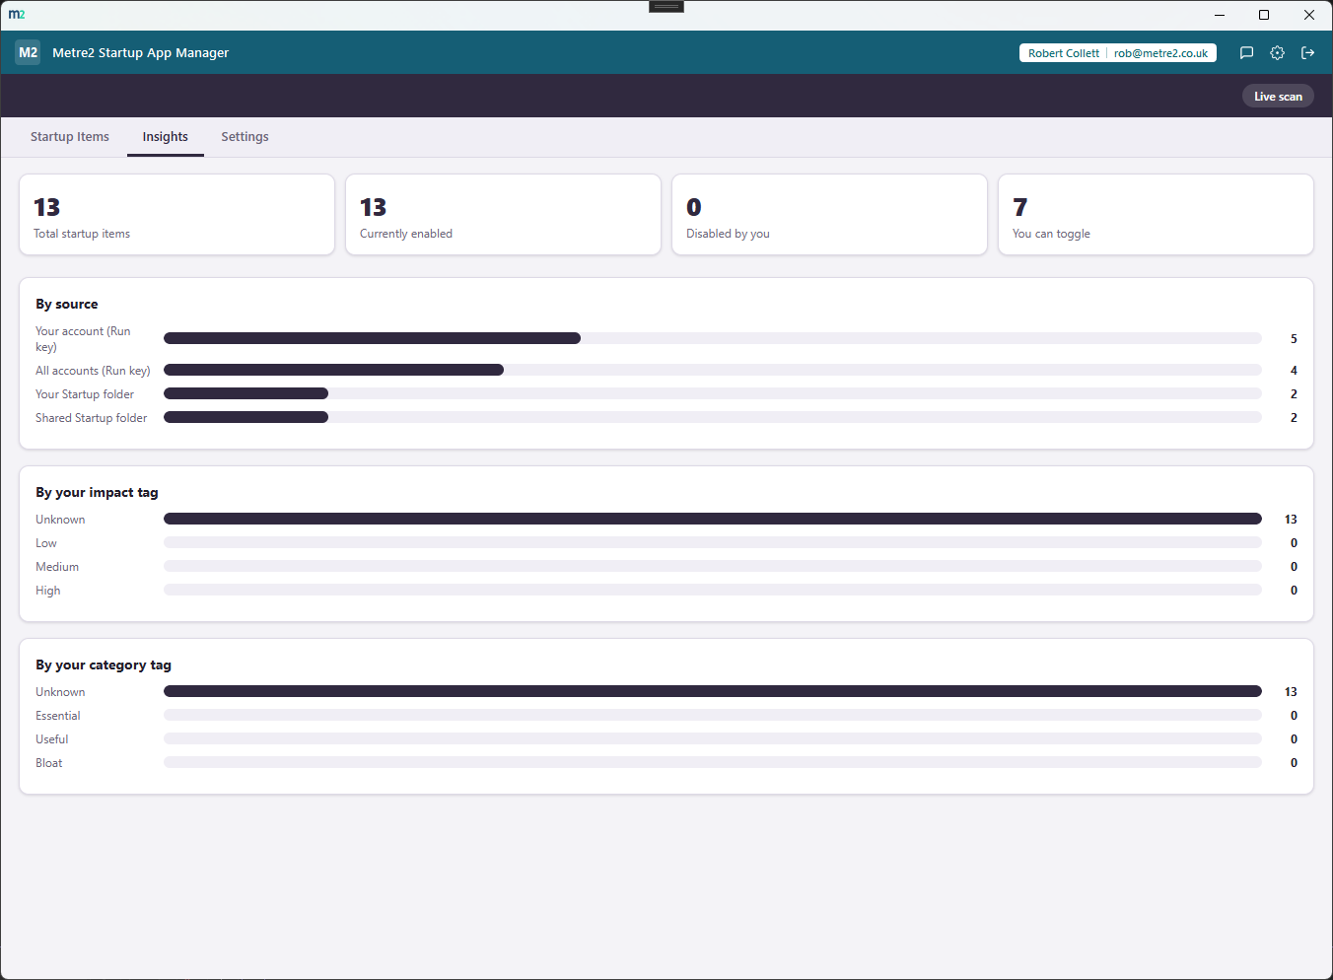Start a Live scan

pyautogui.click(x=1278, y=97)
